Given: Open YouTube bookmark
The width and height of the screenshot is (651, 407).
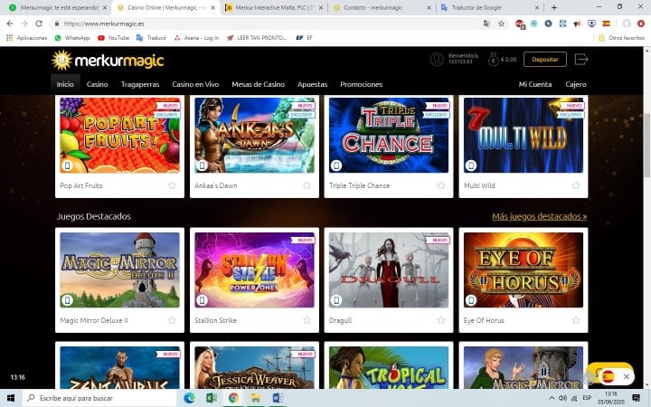Looking at the screenshot, I should click(x=113, y=38).
